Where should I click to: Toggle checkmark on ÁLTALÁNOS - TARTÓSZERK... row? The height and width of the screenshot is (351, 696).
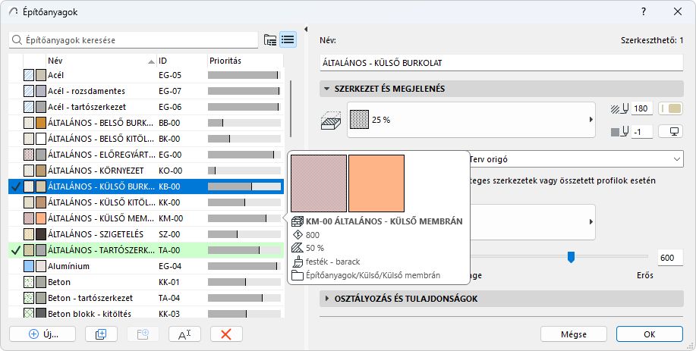pos(16,250)
